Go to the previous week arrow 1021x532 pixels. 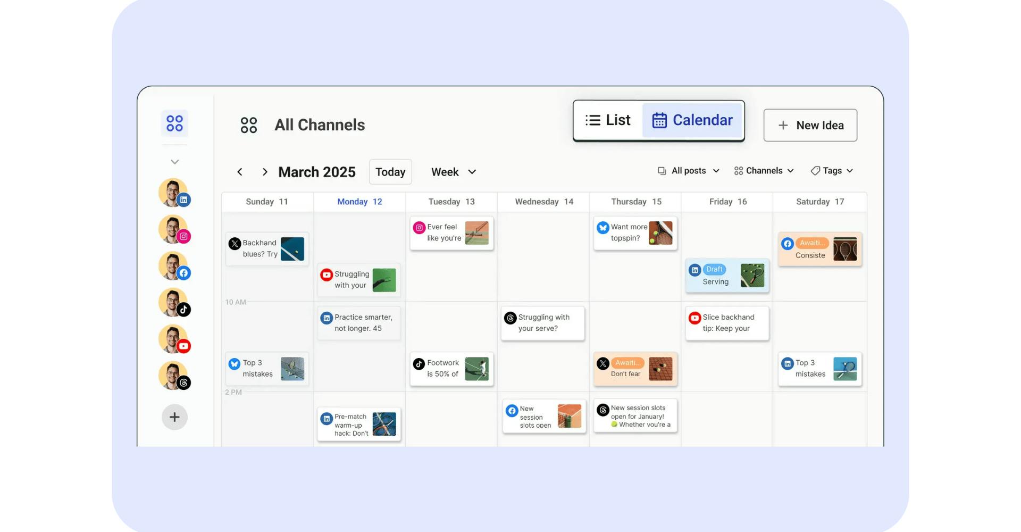pyautogui.click(x=240, y=172)
